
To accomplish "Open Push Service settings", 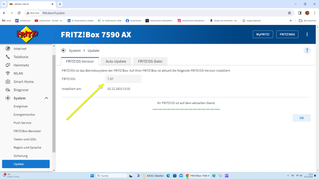I will 22,123.
